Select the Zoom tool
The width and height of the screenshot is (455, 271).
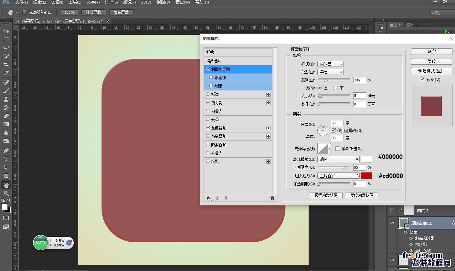6,193
